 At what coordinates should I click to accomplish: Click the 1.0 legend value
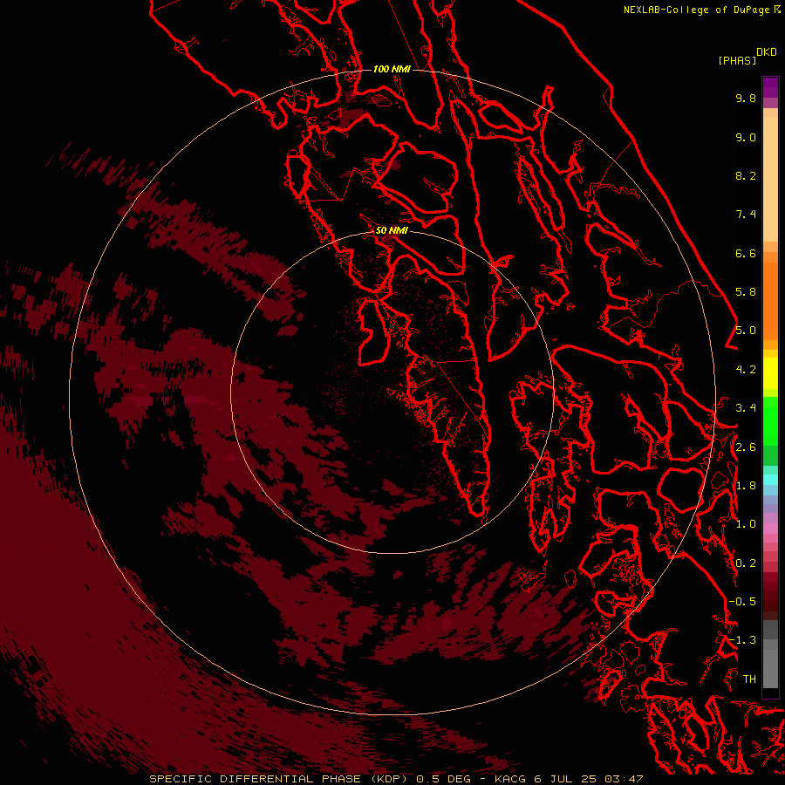[x=746, y=524]
